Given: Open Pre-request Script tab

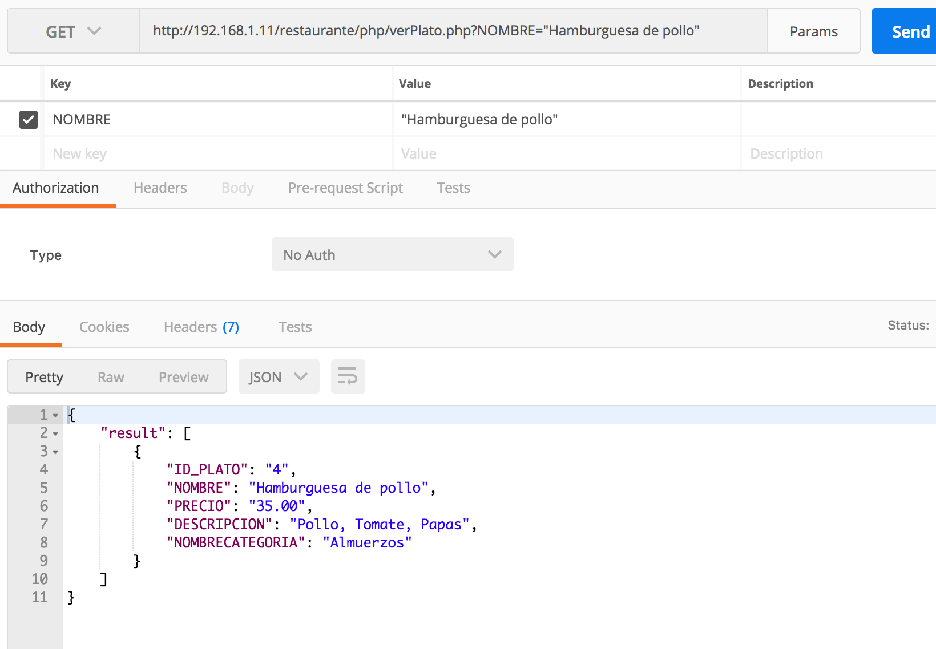Looking at the screenshot, I should 345,188.
